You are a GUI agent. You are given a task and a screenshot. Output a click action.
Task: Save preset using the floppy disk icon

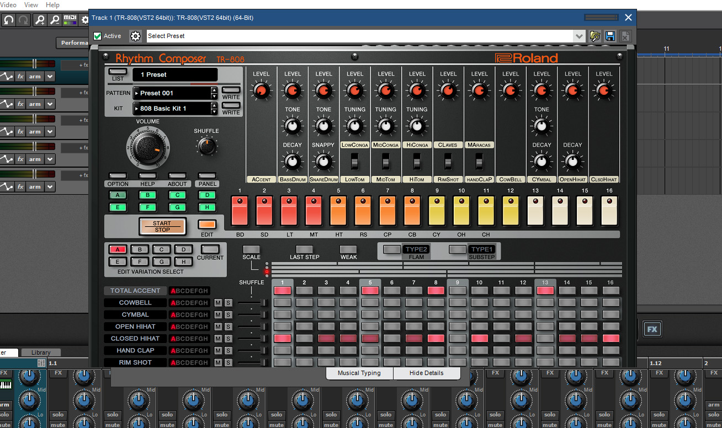[610, 36]
